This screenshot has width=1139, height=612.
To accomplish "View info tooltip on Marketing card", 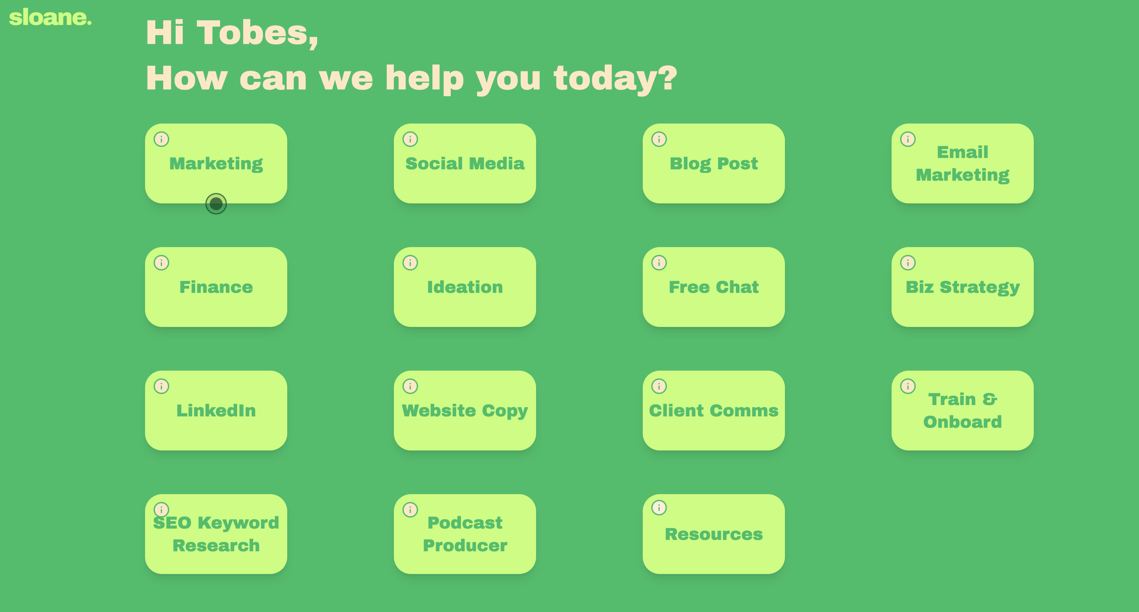I will (x=161, y=139).
